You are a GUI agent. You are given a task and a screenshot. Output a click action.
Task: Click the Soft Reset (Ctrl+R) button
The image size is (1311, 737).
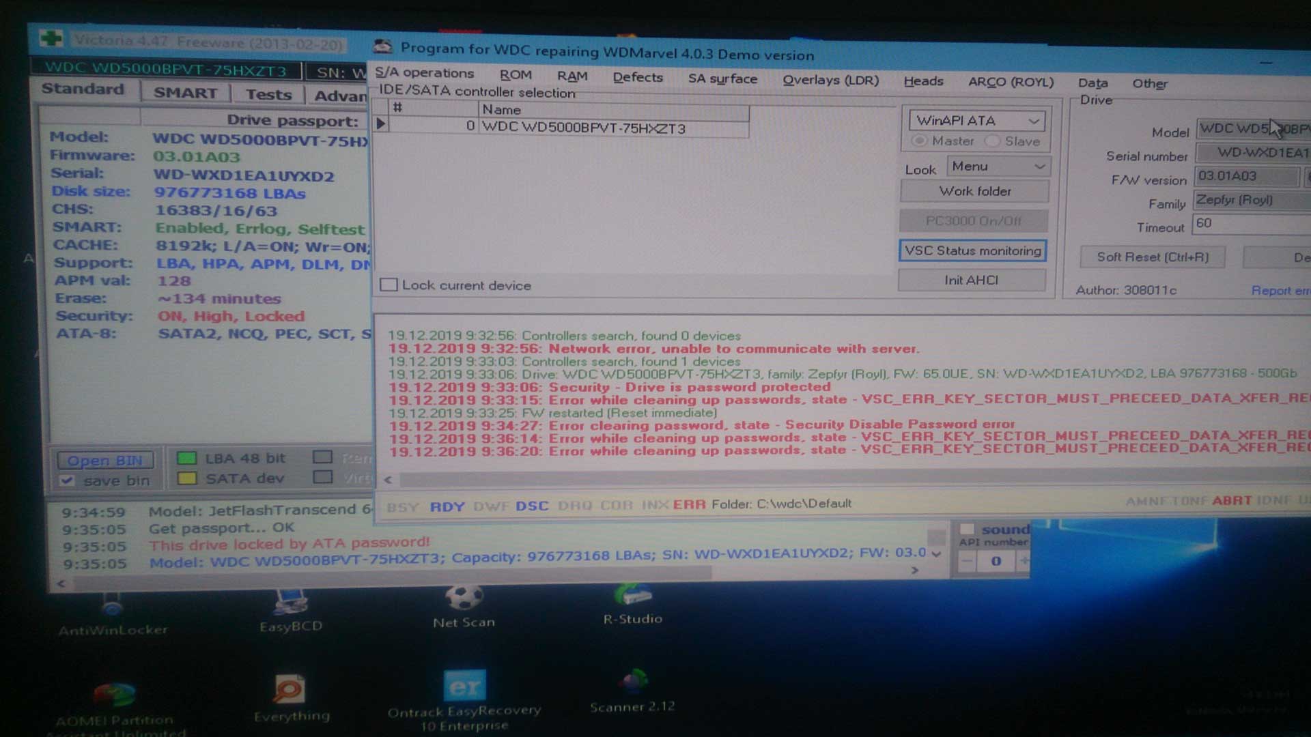pyautogui.click(x=1153, y=257)
